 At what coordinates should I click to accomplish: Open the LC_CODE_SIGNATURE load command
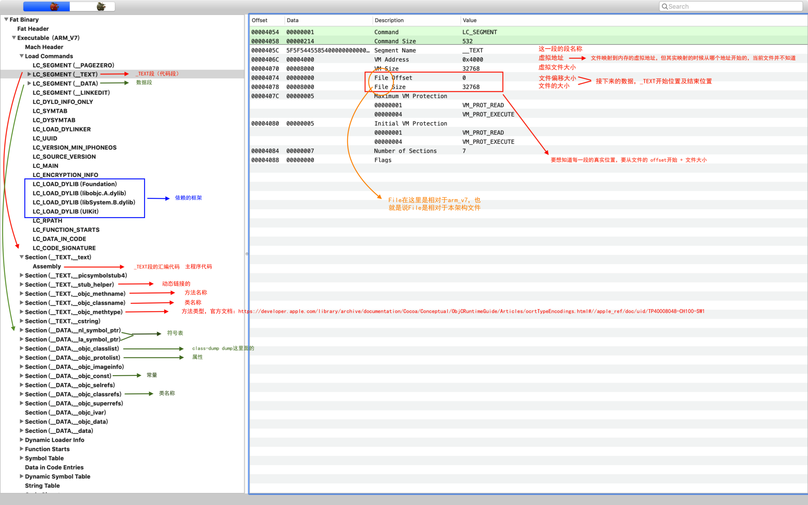(x=64, y=248)
